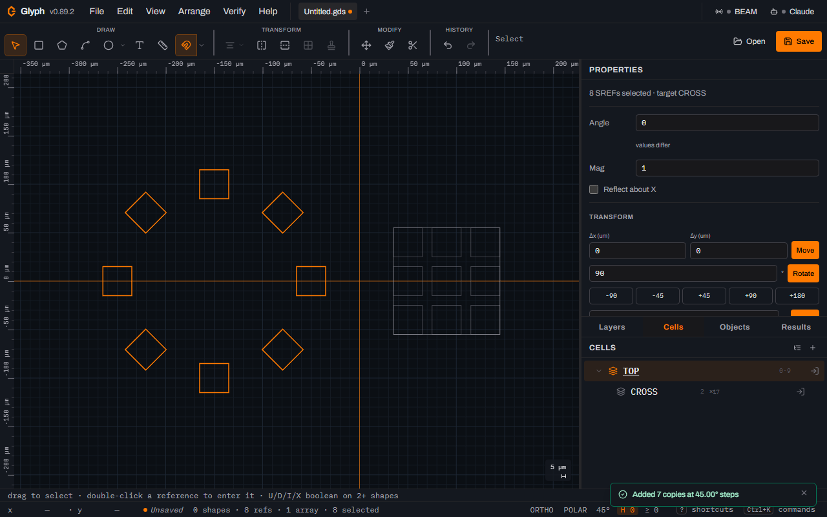Click the Δy transform input

tap(738, 251)
